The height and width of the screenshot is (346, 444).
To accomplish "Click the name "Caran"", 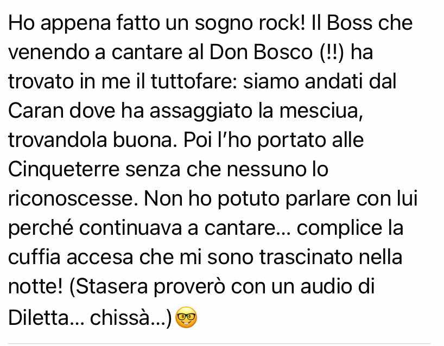I will click(36, 111).
